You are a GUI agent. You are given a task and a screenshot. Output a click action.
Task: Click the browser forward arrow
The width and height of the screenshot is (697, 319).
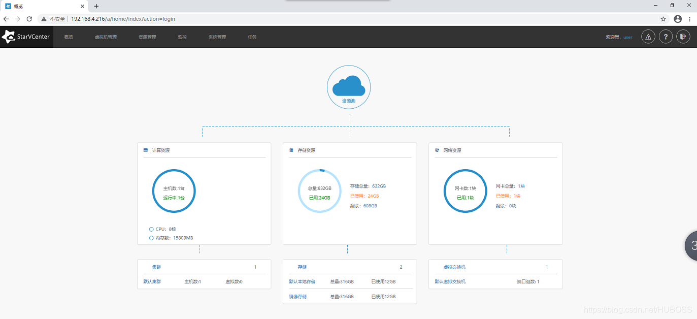18,19
